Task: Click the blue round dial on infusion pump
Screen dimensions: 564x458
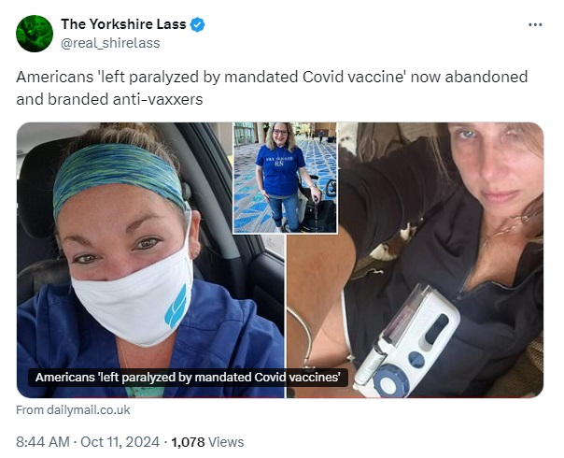Action: (x=390, y=381)
